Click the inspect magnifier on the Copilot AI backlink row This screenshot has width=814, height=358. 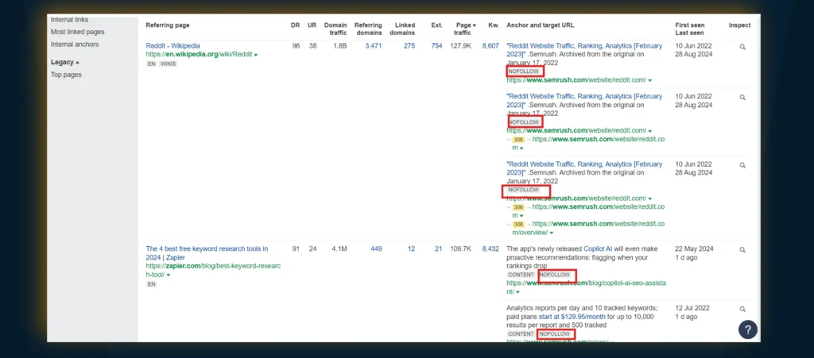point(742,249)
